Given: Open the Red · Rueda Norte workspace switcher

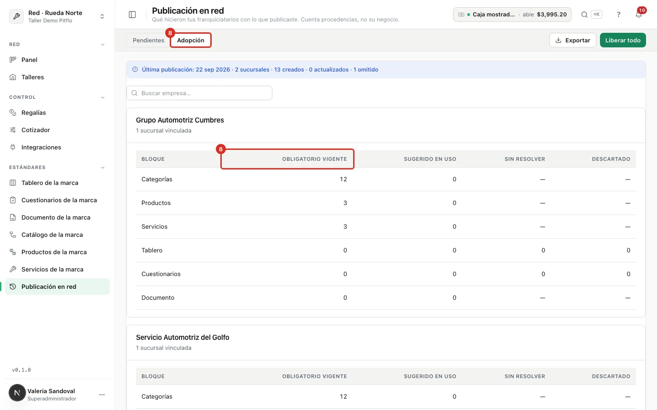Looking at the screenshot, I should (57, 16).
